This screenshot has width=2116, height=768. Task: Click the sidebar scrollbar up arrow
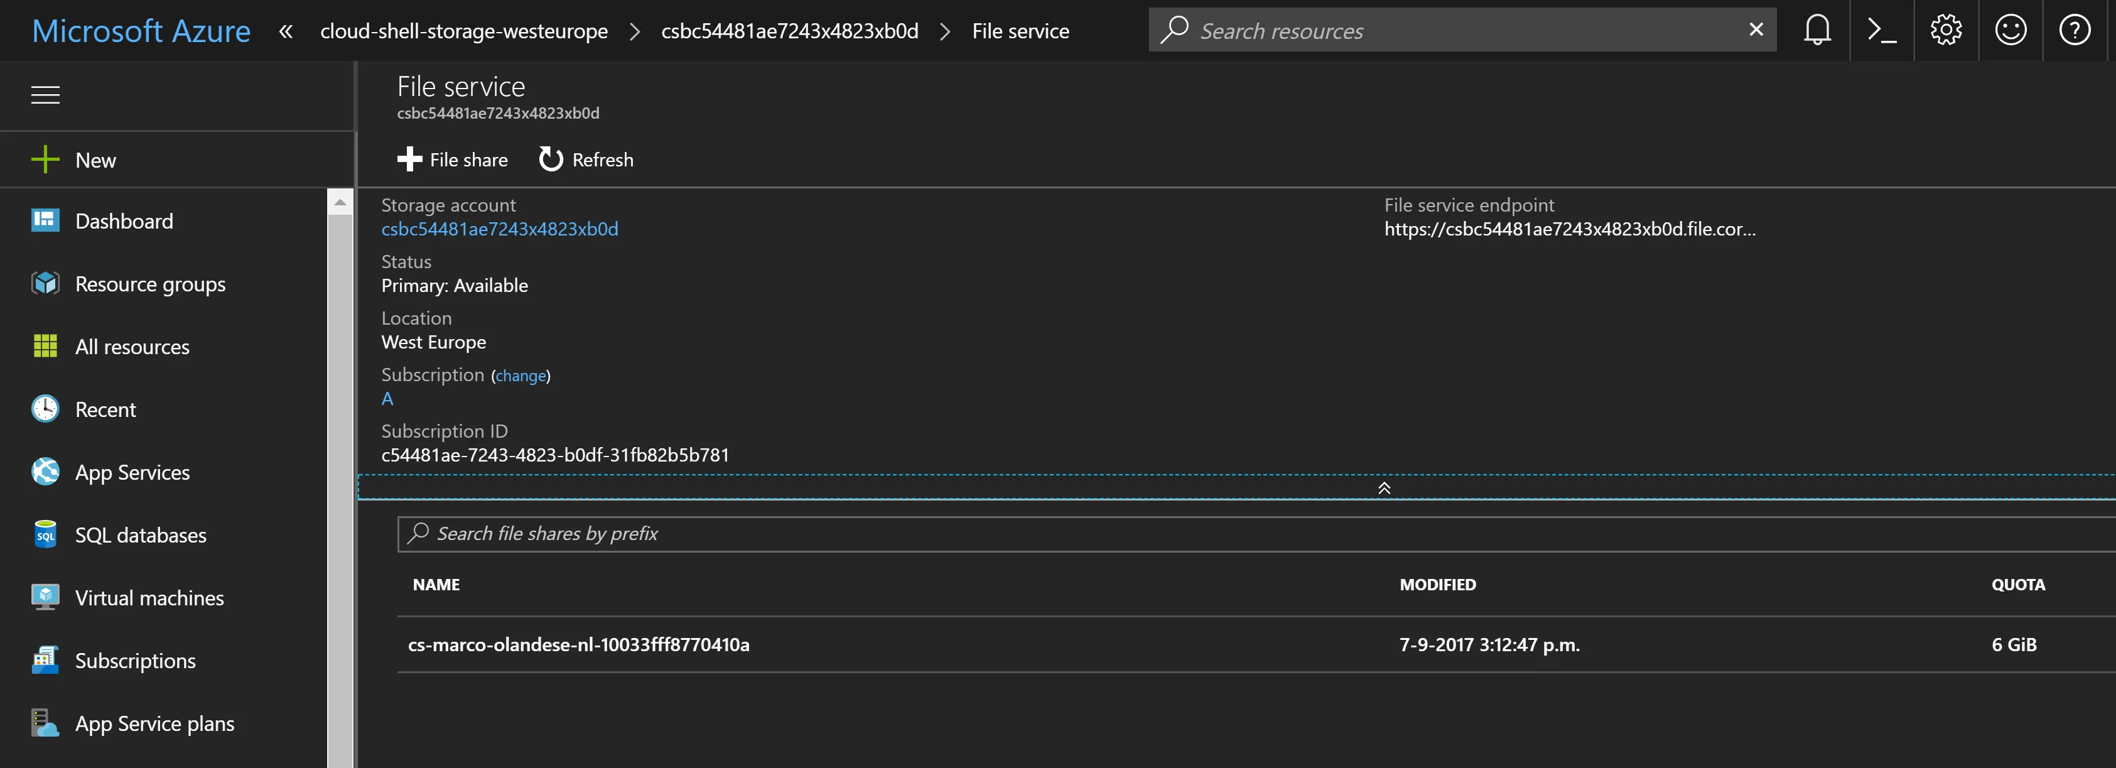(x=339, y=202)
